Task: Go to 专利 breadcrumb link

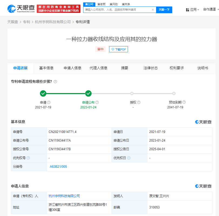Action: point(26,22)
